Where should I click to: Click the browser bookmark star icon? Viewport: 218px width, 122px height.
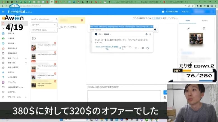[193, 6]
